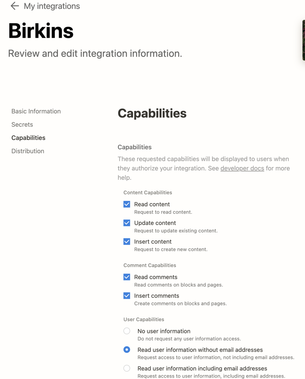Click the 'Create comments on blocks and pages.' text
305x379 pixels.
click(x=180, y=303)
